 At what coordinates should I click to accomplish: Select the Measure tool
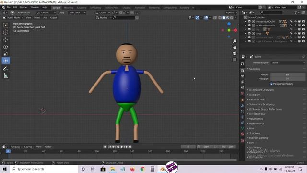coord(5,76)
